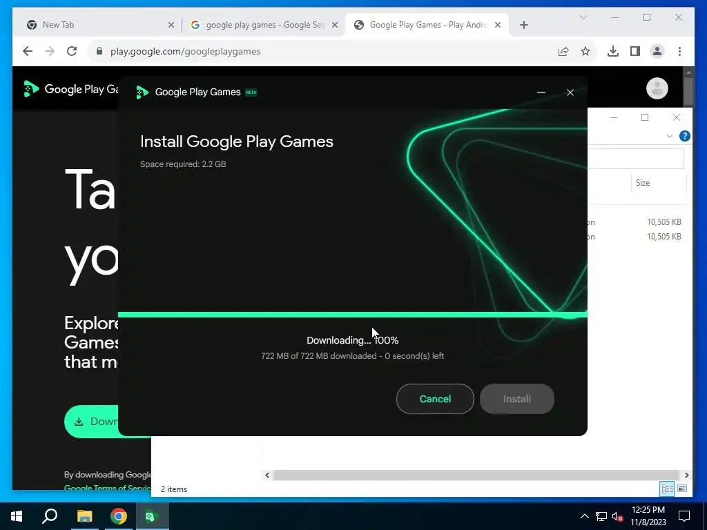The width and height of the screenshot is (707, 530).
Task: Open Chrome three-dot menu
Action: (x=679, y=51)
